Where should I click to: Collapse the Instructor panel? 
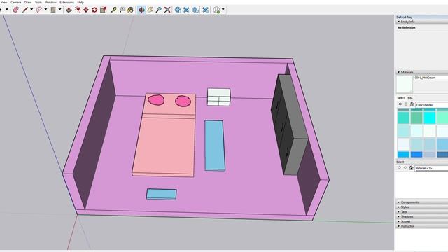click(398, 226)
